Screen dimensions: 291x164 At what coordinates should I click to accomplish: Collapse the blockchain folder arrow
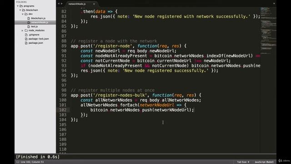tap(20, 10)
